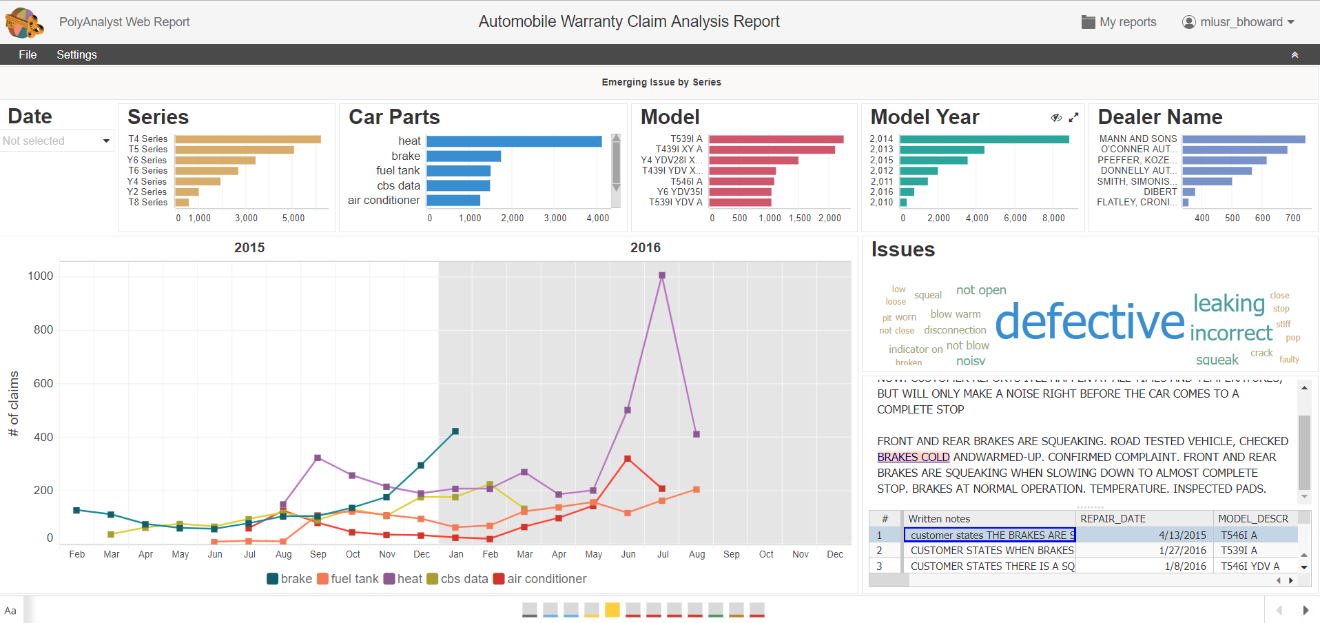The width and height of the screenshot is (1320, 623).
Task: Select 'leaking' in the Issues word cloud
Action: [1229, 303]
